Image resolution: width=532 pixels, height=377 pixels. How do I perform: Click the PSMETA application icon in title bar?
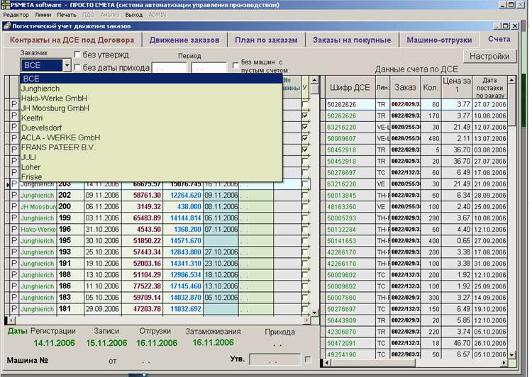pyautogui.click(x=5, y=4)
